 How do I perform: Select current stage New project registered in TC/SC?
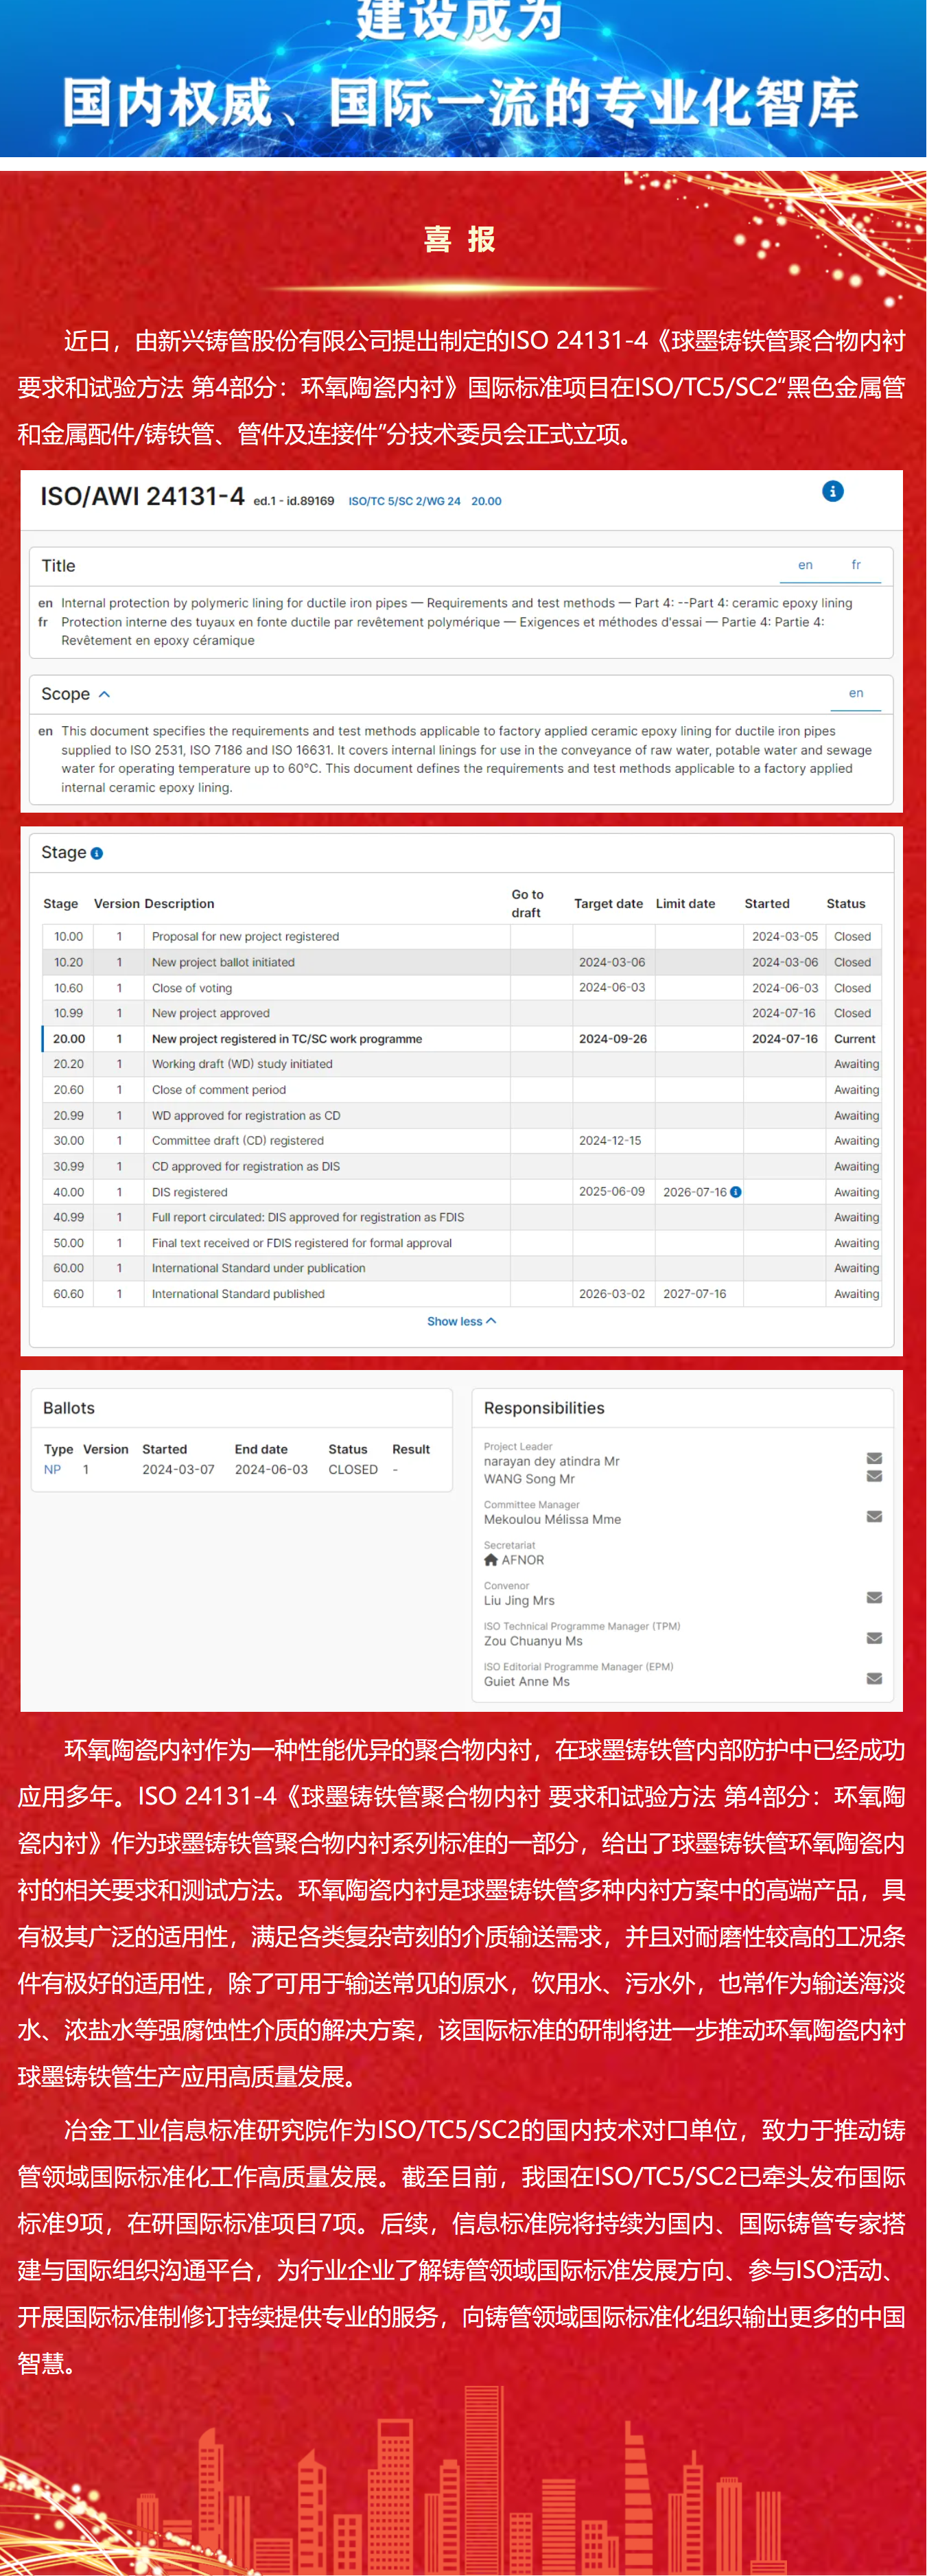point(461,1039)
